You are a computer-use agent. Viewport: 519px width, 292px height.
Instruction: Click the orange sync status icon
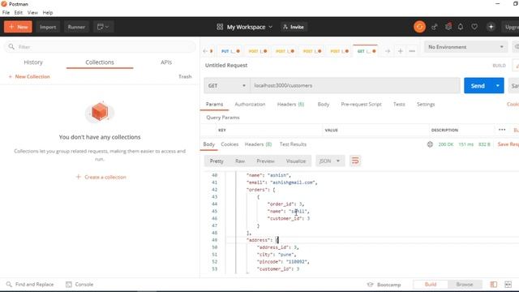click(419, 27)
